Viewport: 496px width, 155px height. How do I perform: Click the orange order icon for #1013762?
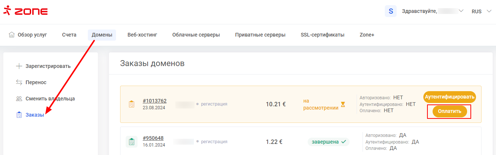pyautogui.click(x=131, y=104)
